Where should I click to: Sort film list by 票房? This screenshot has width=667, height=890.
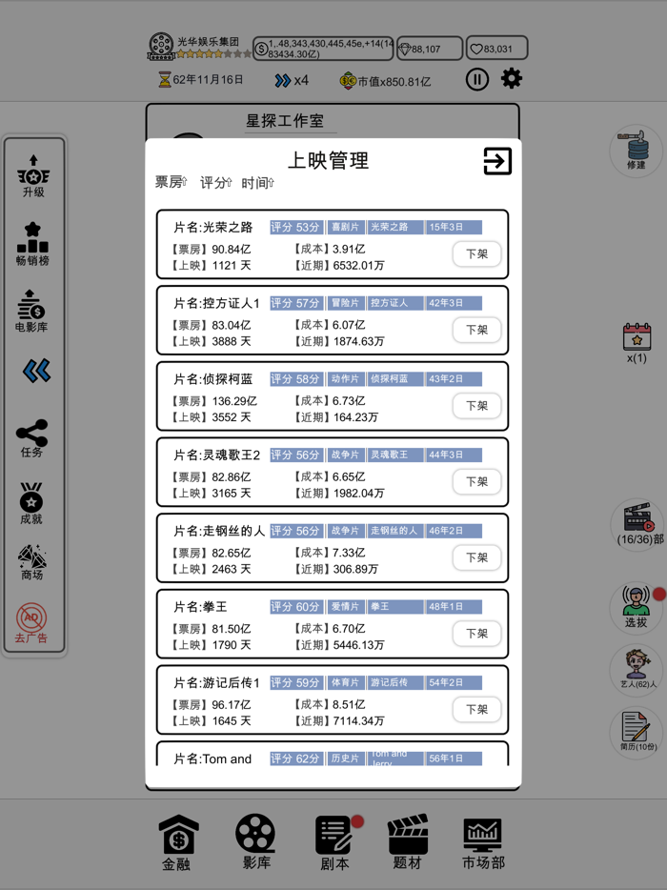click(171, 182)
